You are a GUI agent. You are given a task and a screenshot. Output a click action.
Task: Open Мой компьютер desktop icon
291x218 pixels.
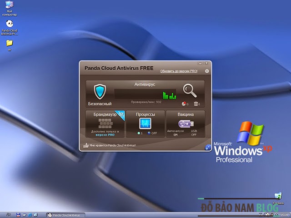click(9, 8)
